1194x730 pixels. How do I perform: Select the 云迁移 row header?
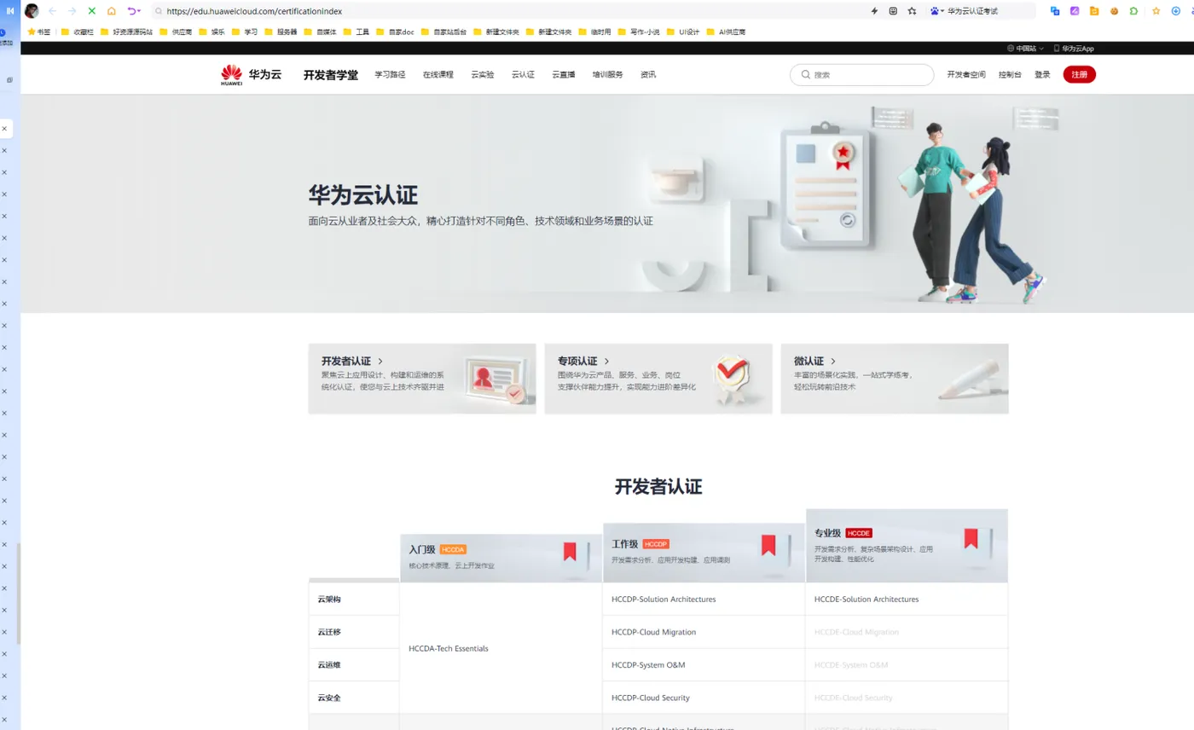click(x=329, y=632)
